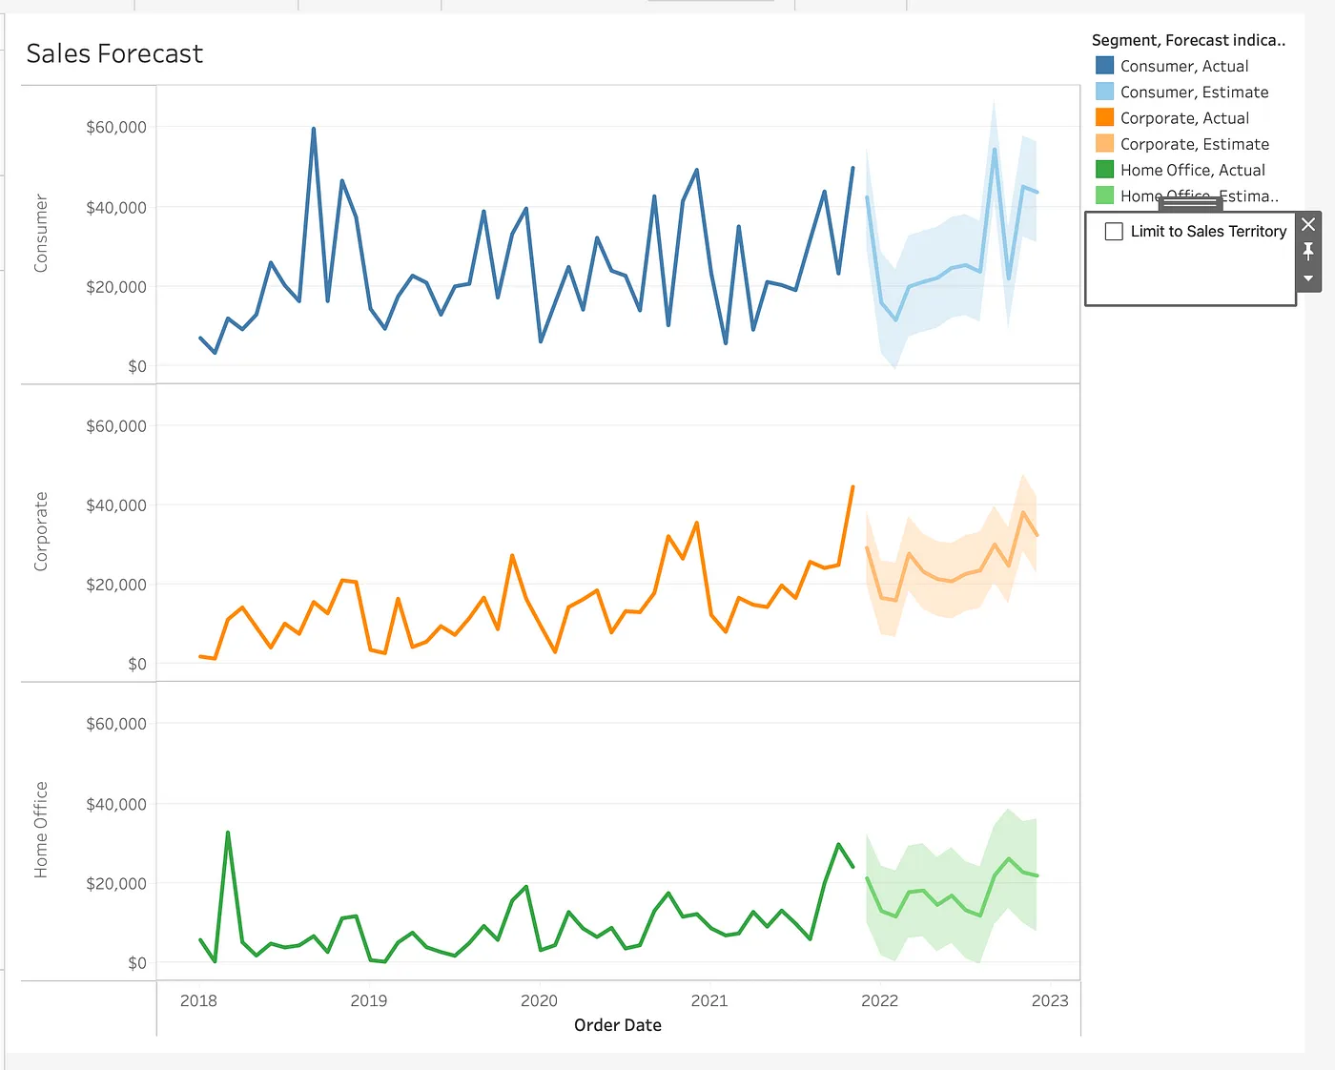Grab the drag handle above the filter object
The width and height of the screenshot is (1335, 1070).
coord(1190,203)
